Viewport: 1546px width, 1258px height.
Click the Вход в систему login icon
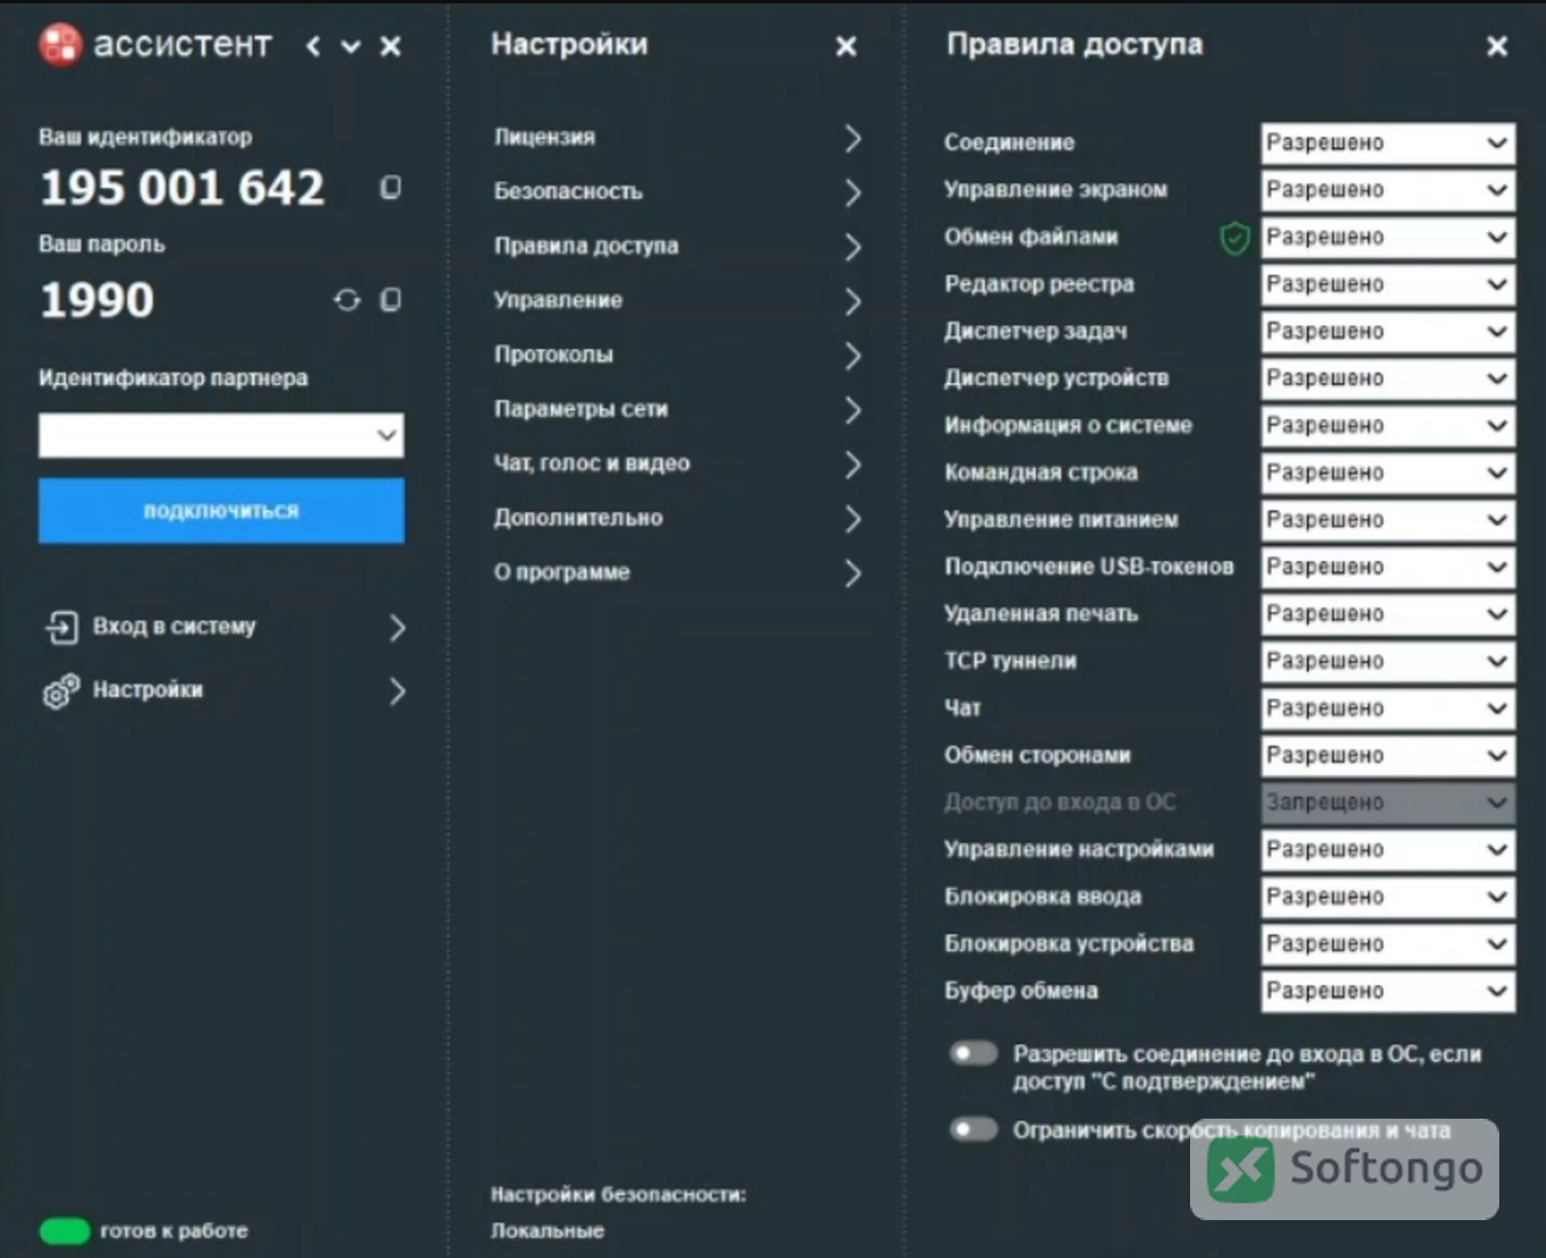62,627
